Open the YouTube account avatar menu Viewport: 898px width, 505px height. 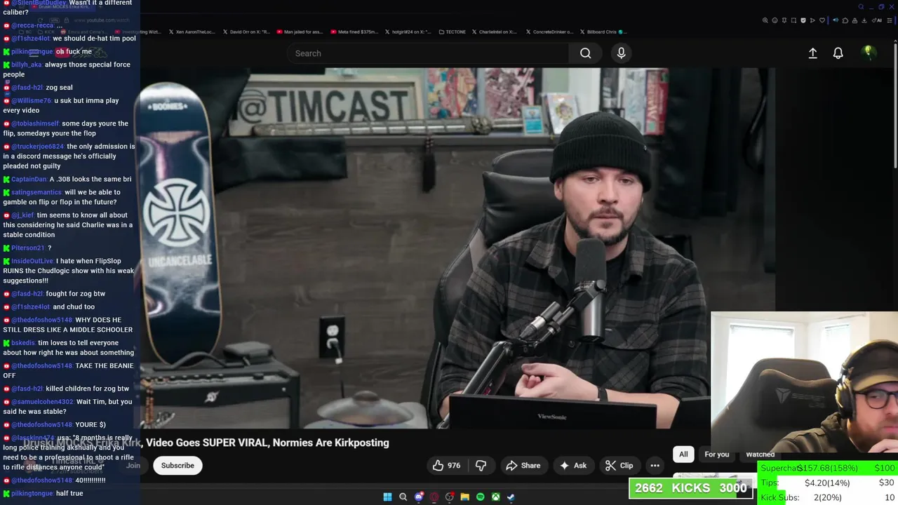(x=869, y=53)
